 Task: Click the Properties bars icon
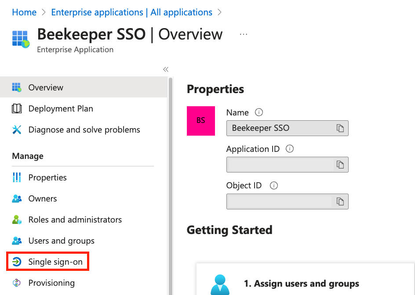[x=17, y=177]
